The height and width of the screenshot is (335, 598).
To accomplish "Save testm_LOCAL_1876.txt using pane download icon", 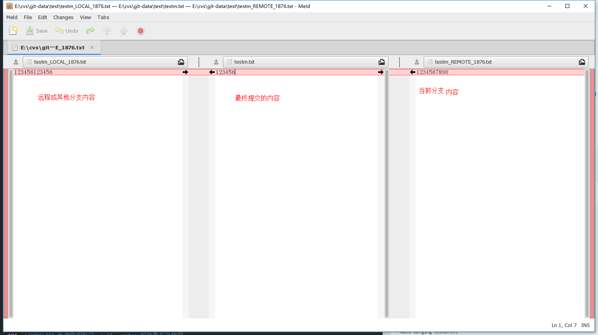I will tap(16, 62).
